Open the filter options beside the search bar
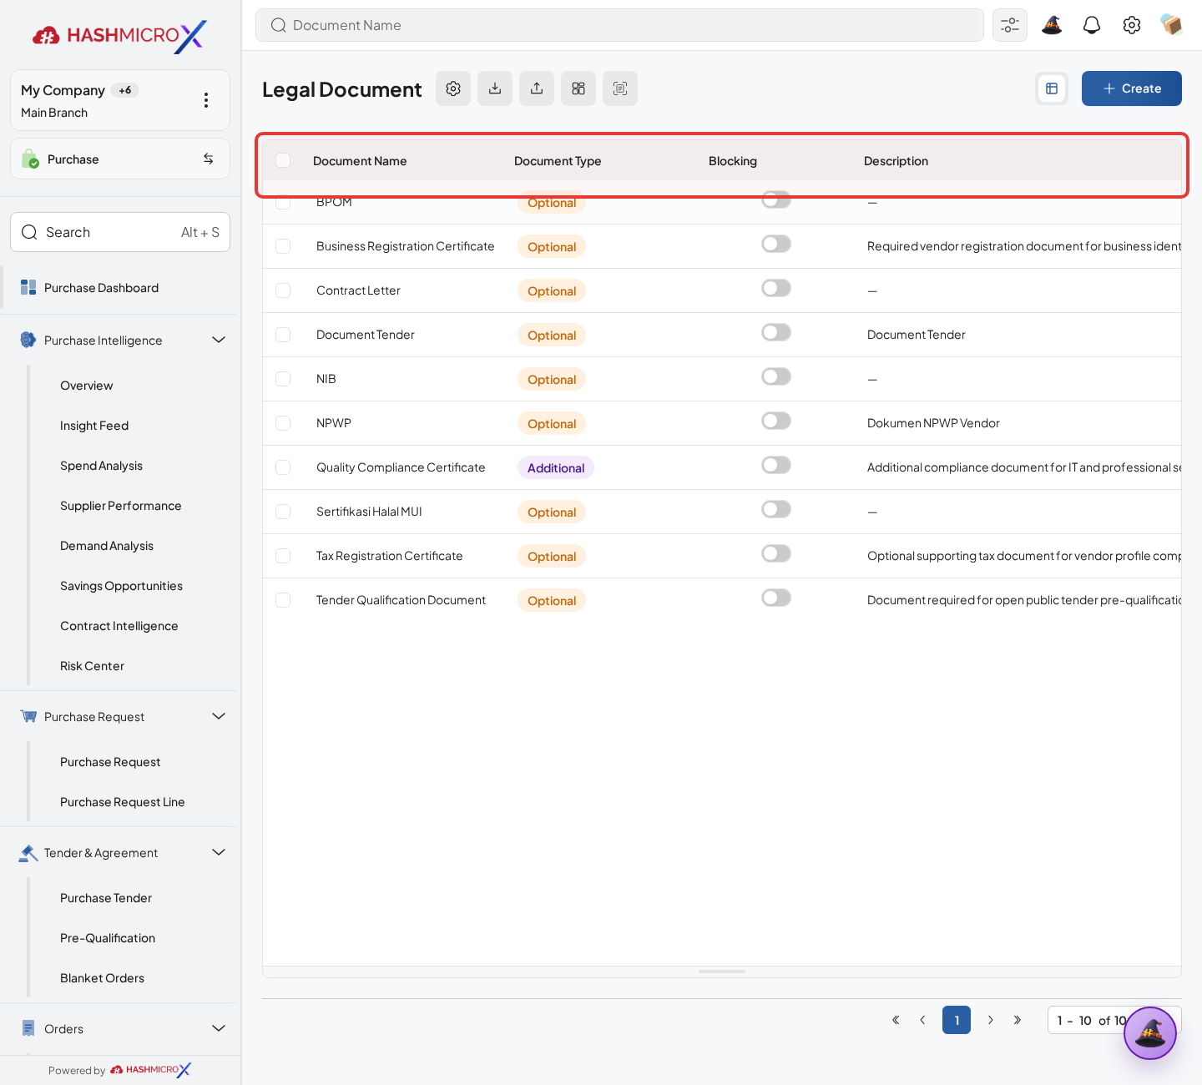 1010,25
